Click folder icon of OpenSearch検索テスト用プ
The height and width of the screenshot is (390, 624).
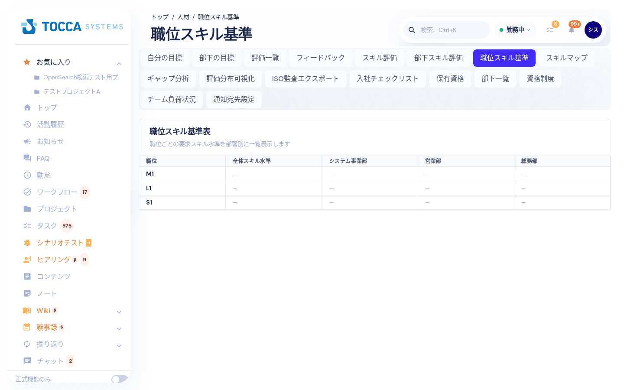(x=37, y=78)
